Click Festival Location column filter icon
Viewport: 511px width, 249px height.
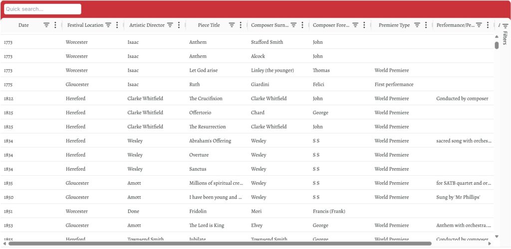coord(108,25)
